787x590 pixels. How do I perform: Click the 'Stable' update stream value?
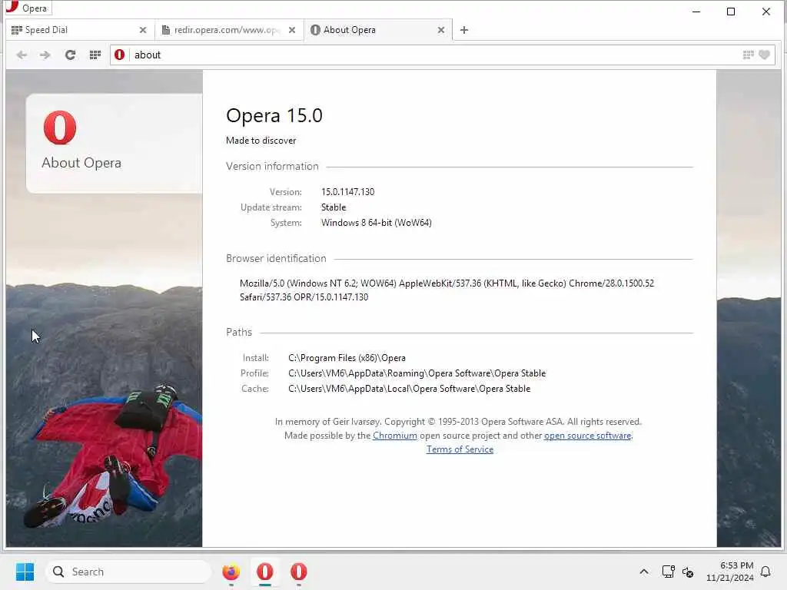point(334,207)
